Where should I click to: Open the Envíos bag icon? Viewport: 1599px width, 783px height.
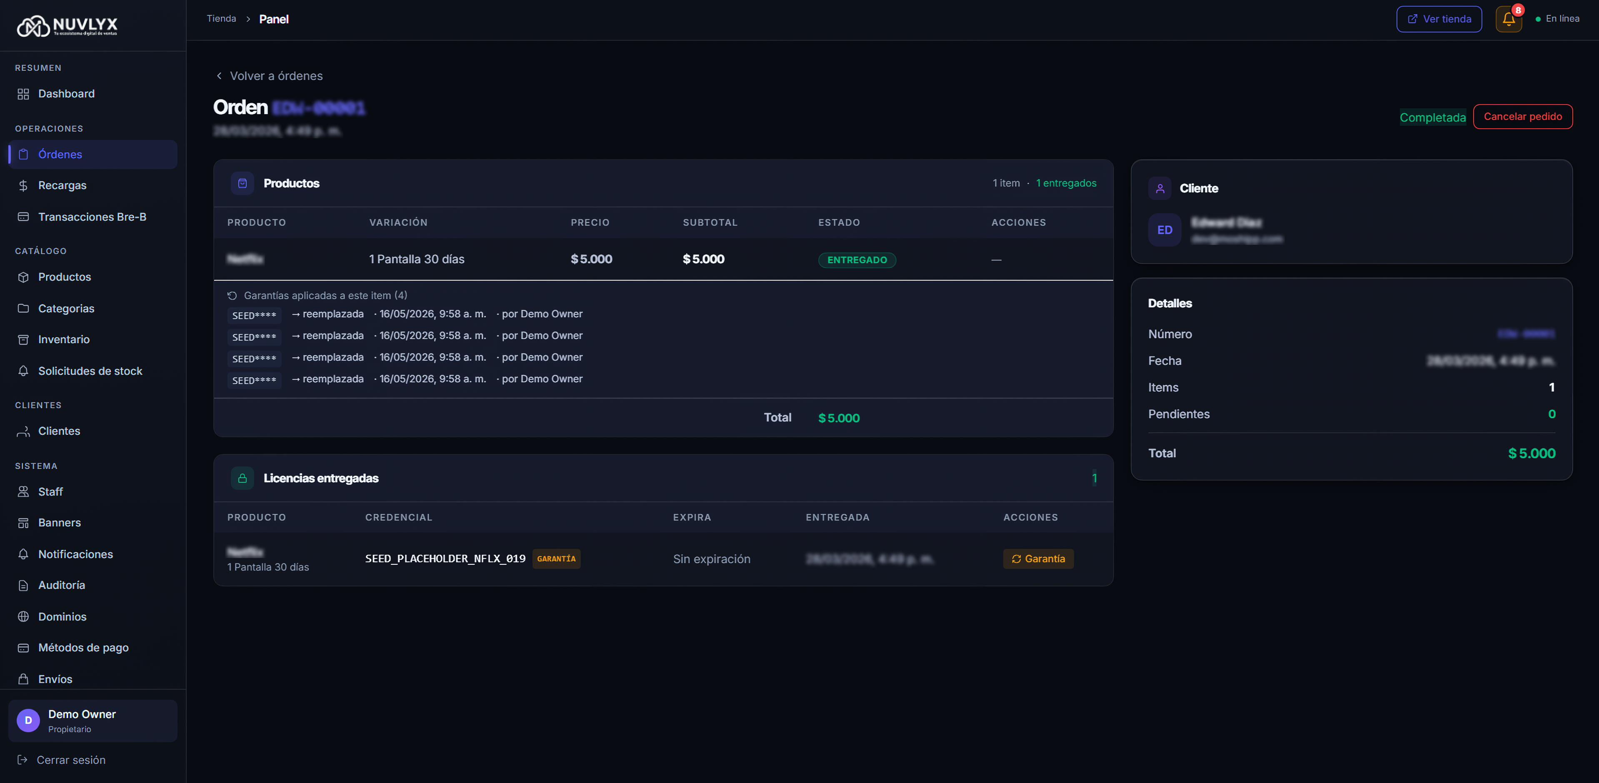23,679
